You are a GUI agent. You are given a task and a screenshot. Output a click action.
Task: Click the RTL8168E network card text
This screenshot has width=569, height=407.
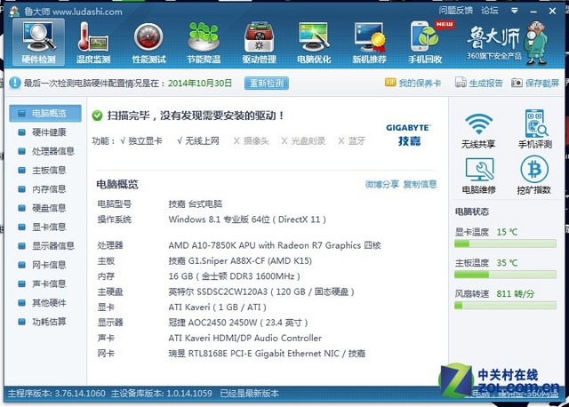tap(267, 354)
